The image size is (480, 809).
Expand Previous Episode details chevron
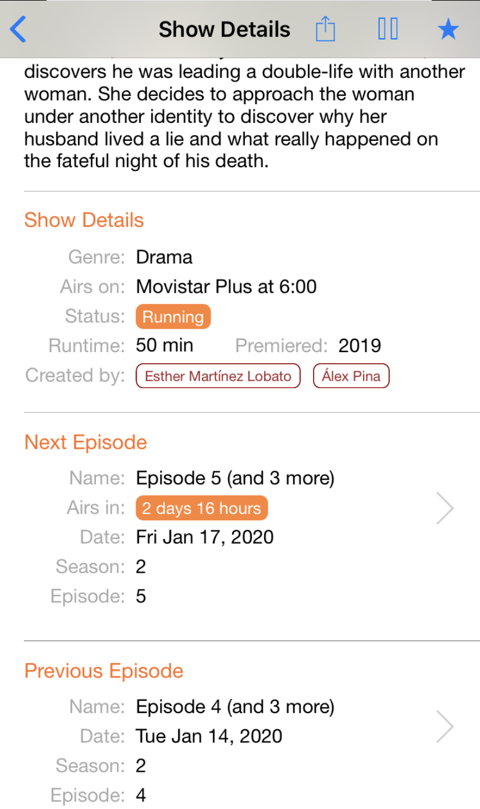445,726
